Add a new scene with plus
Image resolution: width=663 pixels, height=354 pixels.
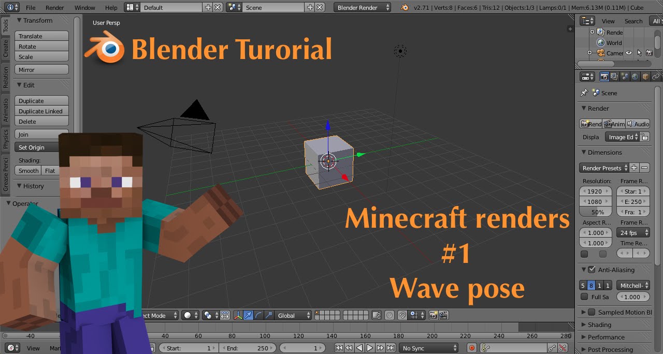click(x=310, y=7)
